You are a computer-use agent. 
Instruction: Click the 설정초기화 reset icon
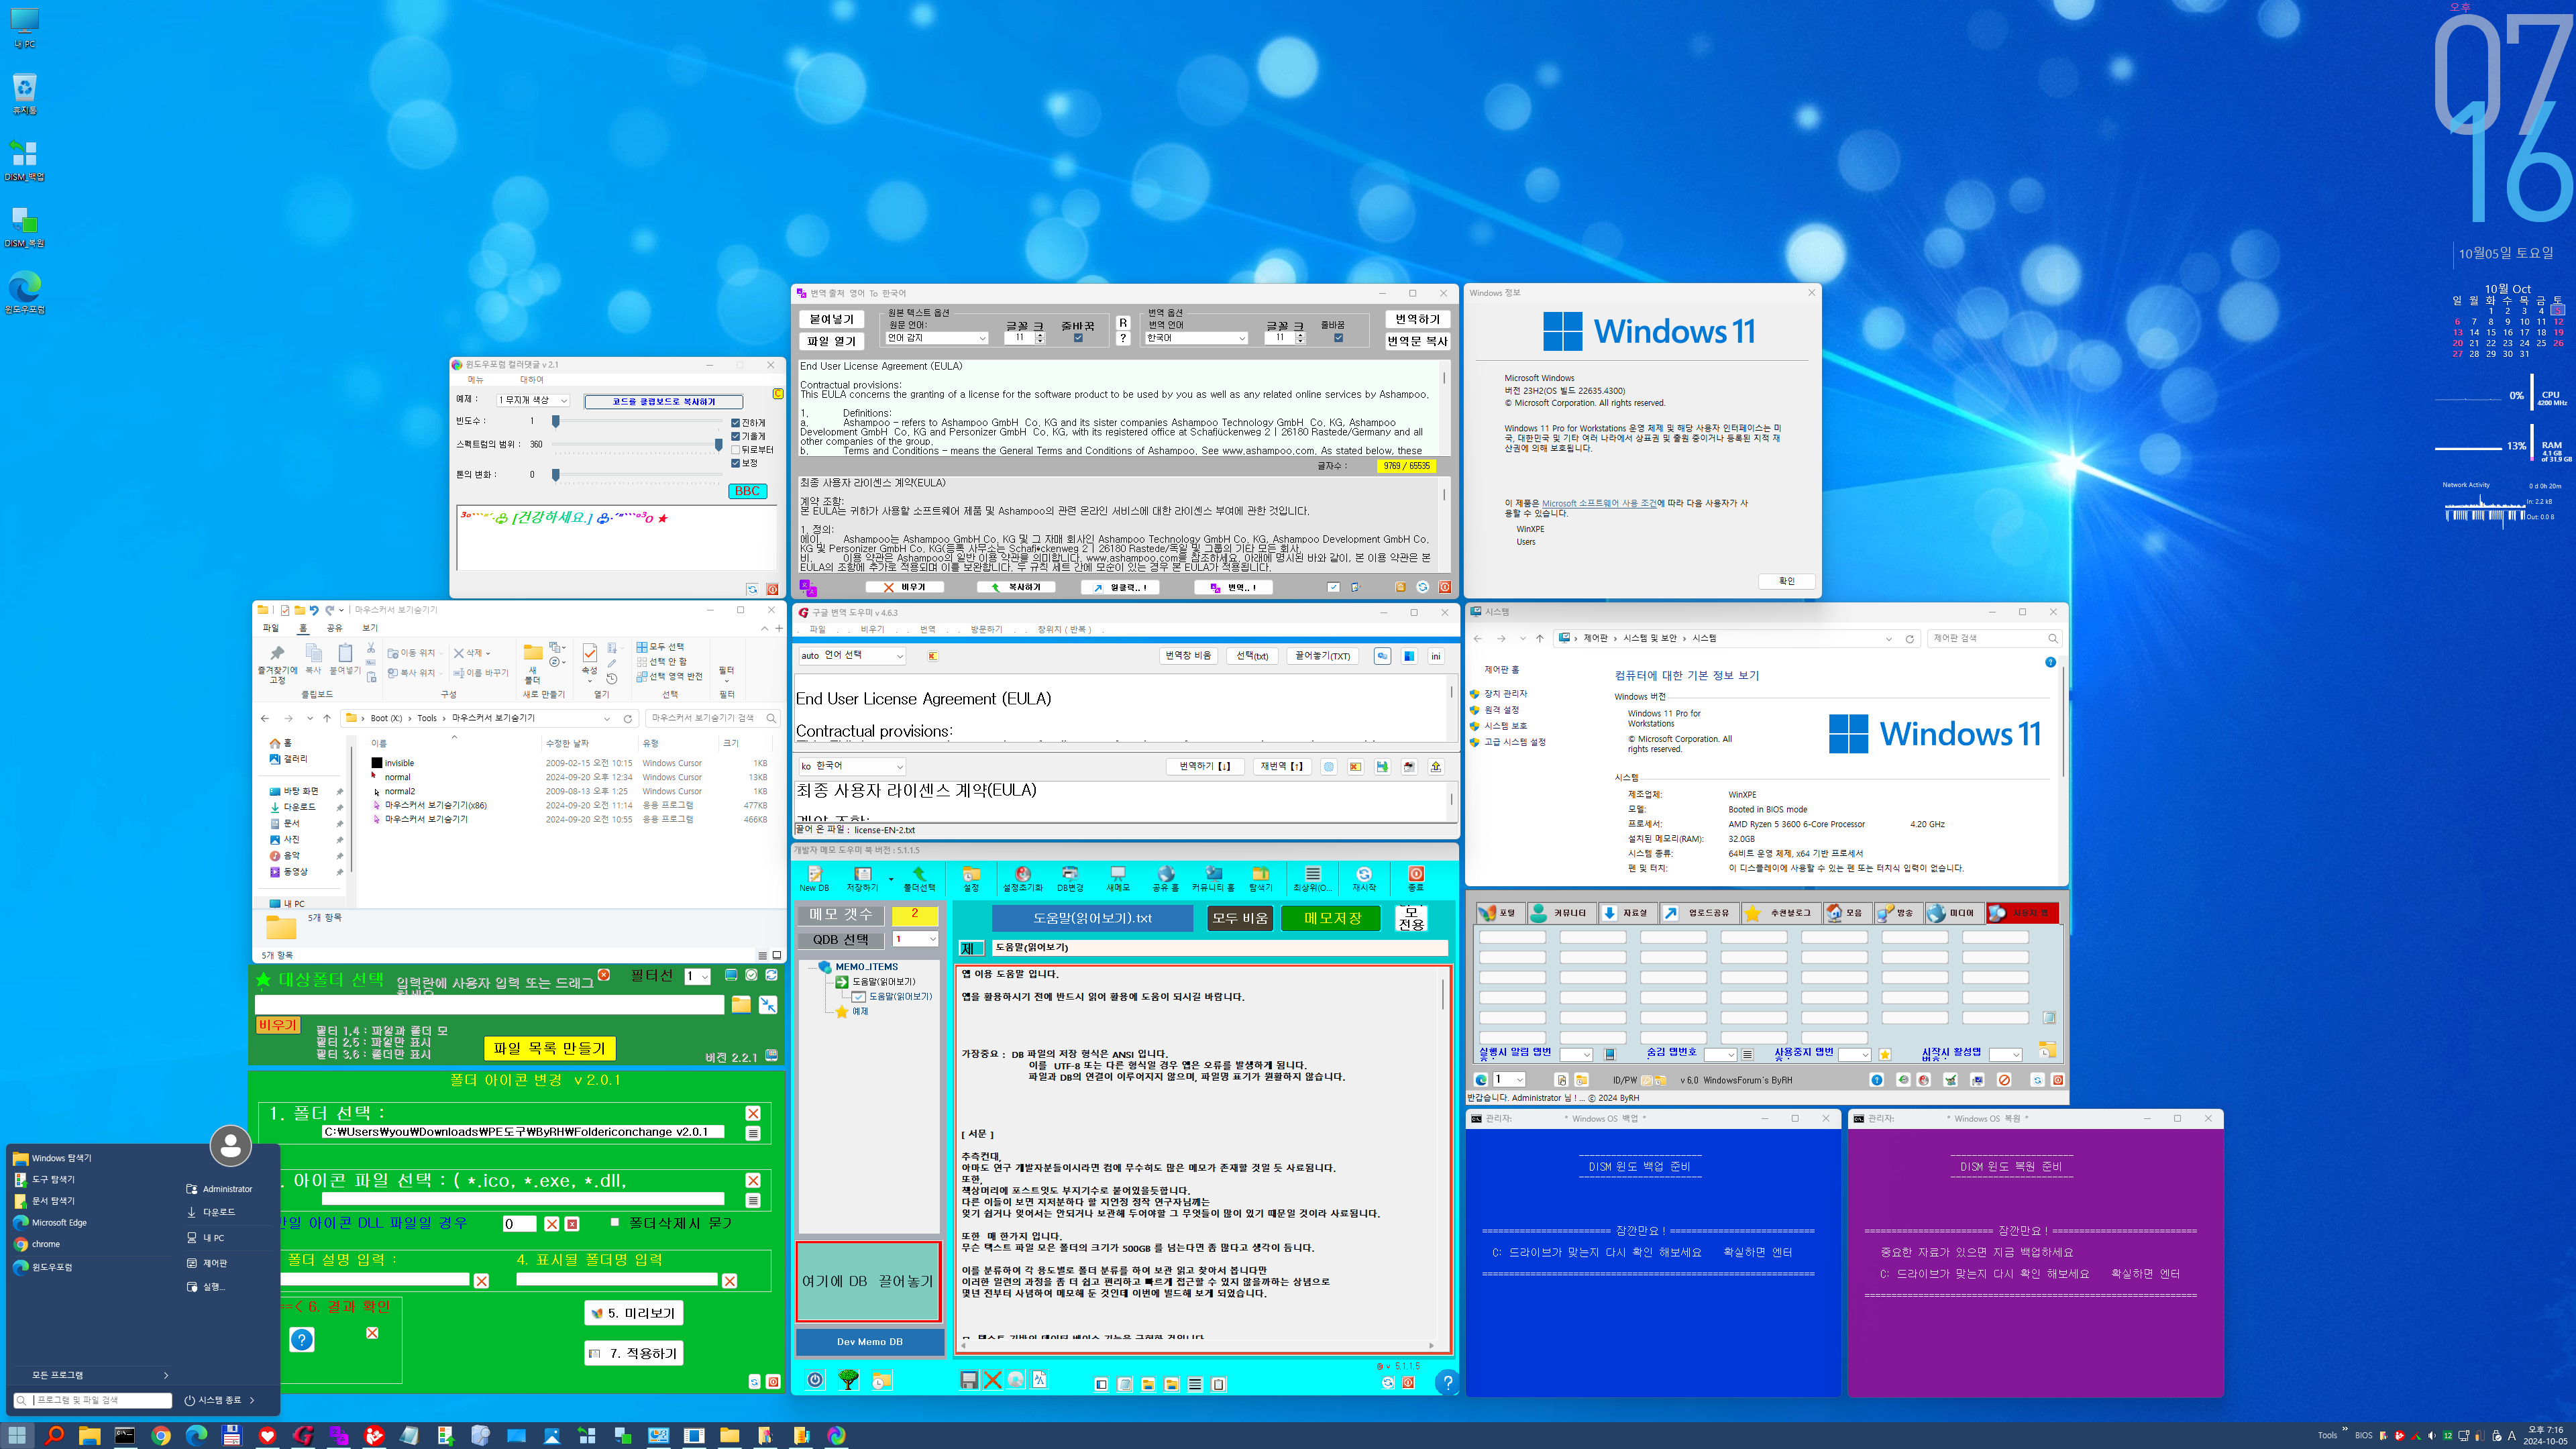[1022, 878]
